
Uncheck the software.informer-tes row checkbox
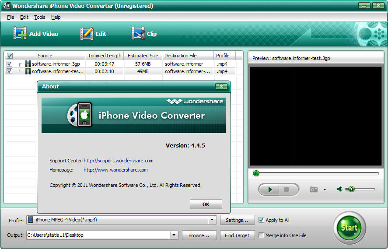(9, 71)
